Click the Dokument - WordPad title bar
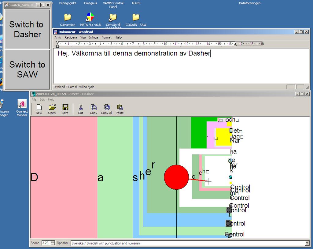 point(181,32)
